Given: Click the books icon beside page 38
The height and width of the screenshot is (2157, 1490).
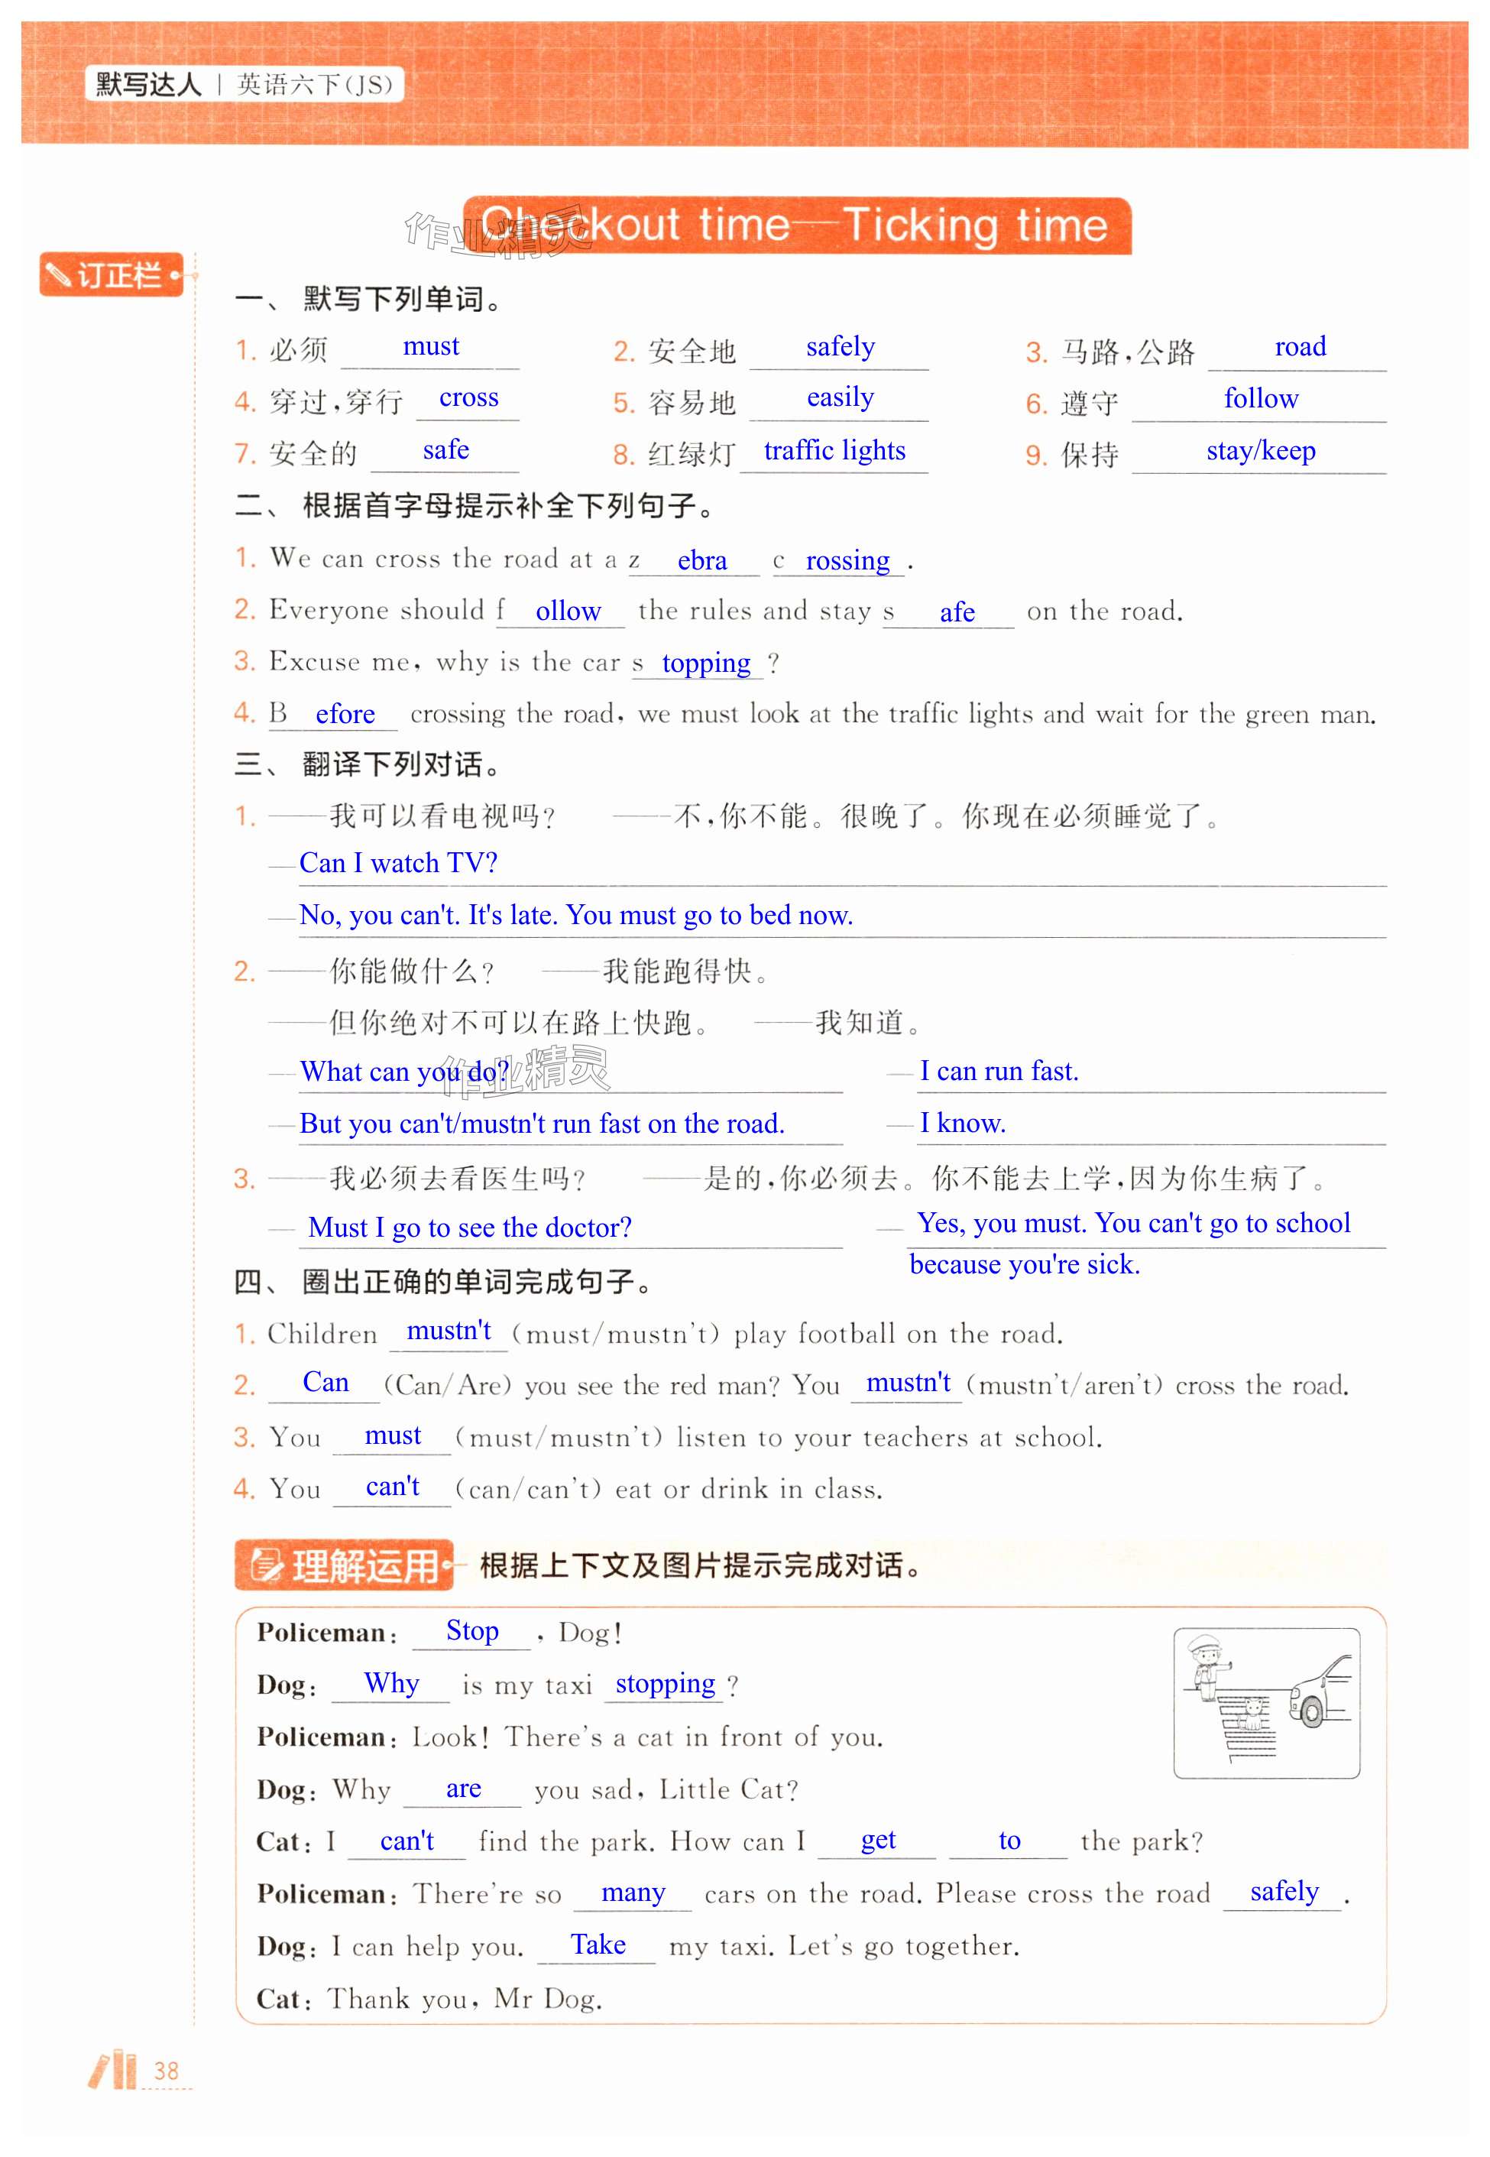Looking at the screenshot, I should click(114, 2070).
